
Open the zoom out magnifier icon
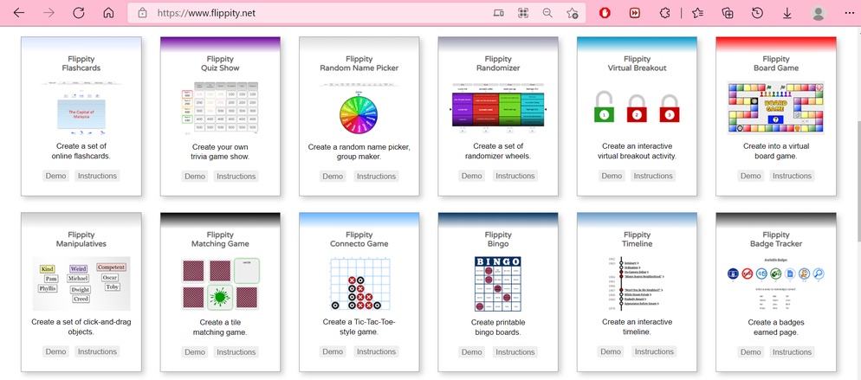click(x=547, y=13)
